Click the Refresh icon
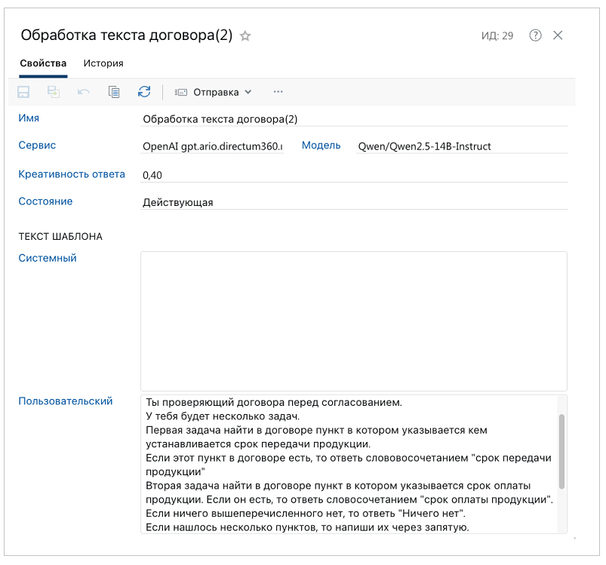Image resolution: width=606 pixels, height=565 pixels. click(x=143, y=91)
